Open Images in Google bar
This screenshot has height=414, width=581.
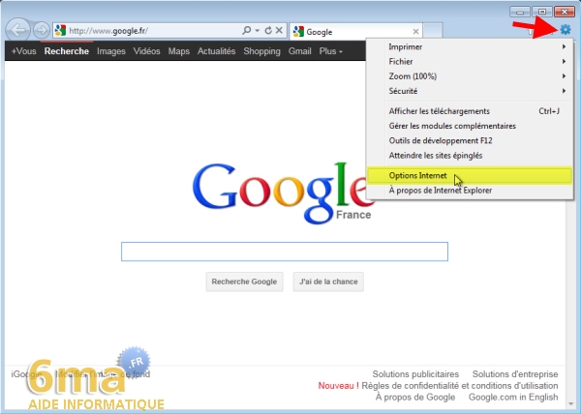pos(111,51)
